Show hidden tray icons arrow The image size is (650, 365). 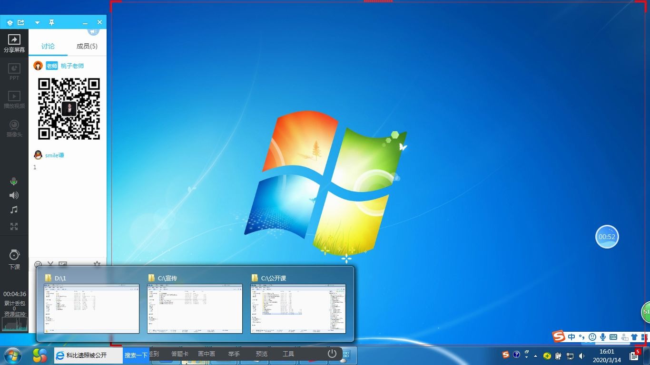click(536, 355)
